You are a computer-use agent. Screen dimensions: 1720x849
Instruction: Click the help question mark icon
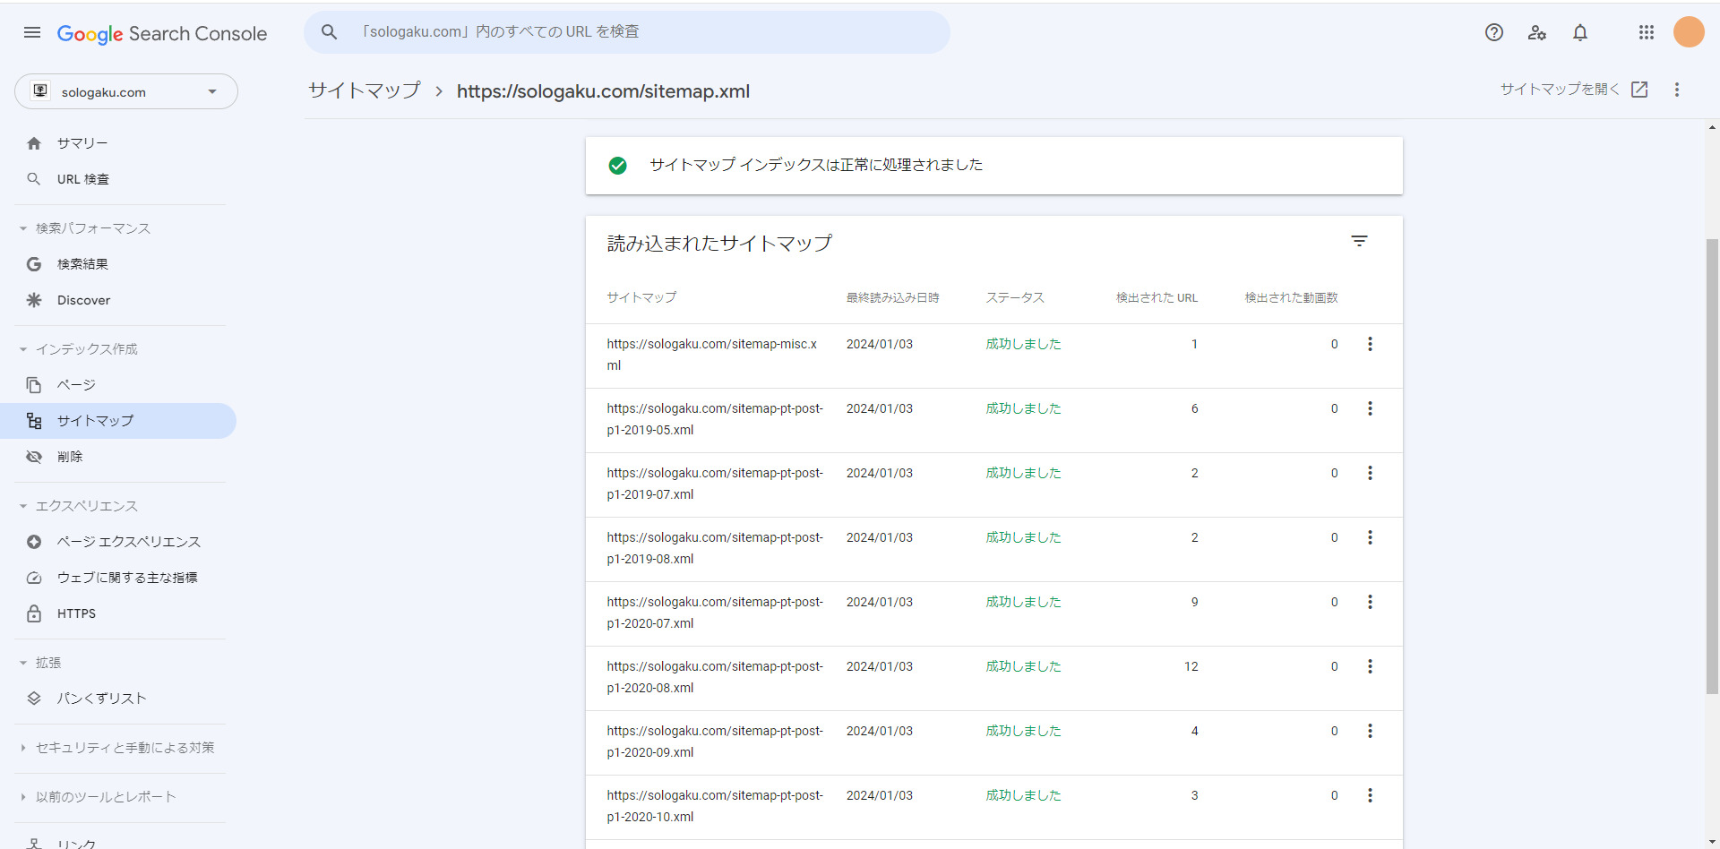point(1493,33)
